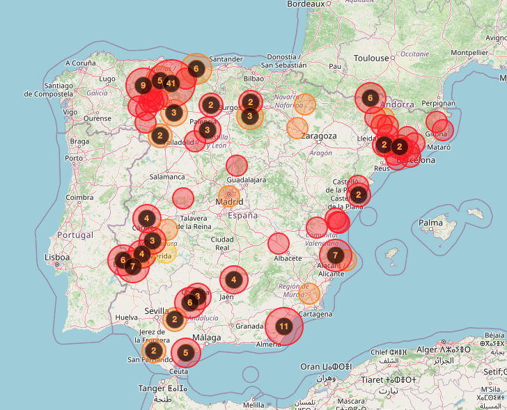The width and height of the screenshot is (507, 410).
Task: Select the 7 cluster near Alicante
Action: click(x=335, y=255)
